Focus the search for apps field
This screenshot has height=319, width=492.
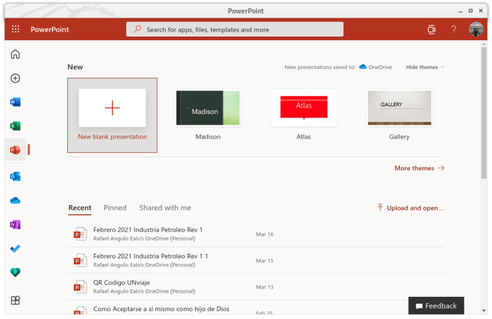pos(235,29)
